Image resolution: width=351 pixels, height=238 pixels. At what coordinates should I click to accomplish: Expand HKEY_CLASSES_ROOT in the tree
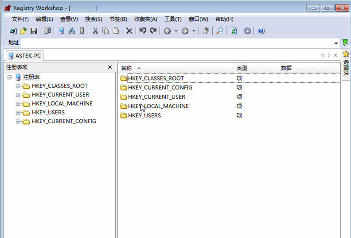pyautogui.click(x=18, y=86)
